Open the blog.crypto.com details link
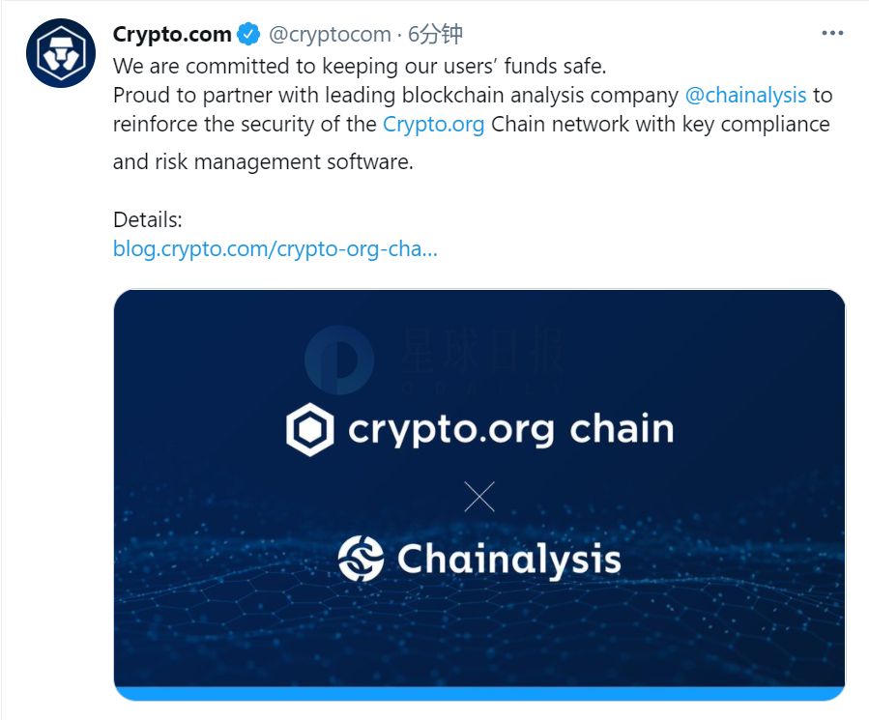Screen dimensions: 869x720 point(275,249)
